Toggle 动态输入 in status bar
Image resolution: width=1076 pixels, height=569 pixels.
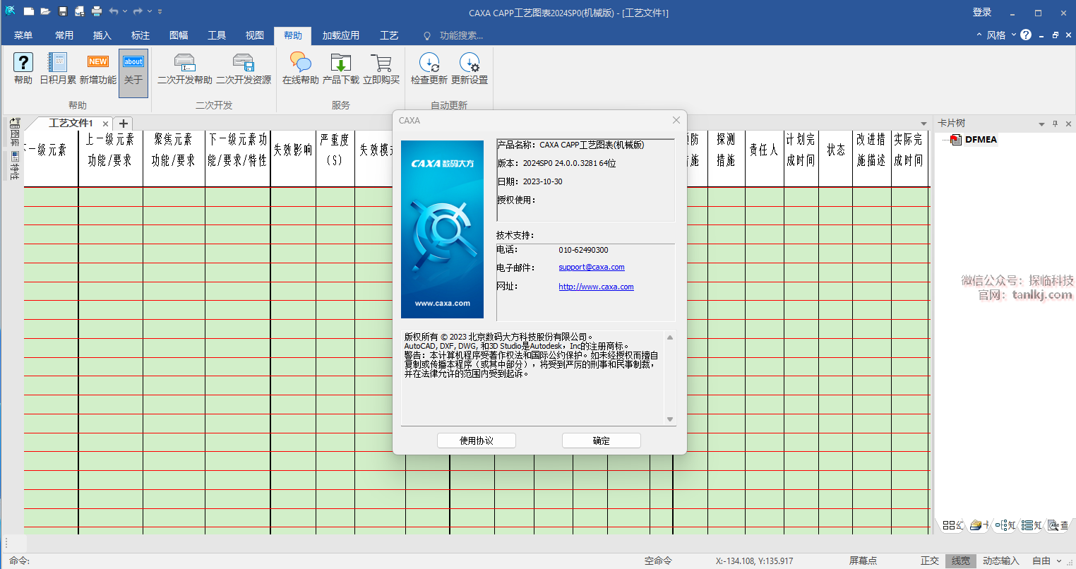(1000, 561)
